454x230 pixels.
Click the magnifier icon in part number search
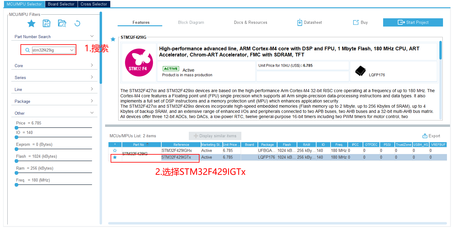[27, 50]
